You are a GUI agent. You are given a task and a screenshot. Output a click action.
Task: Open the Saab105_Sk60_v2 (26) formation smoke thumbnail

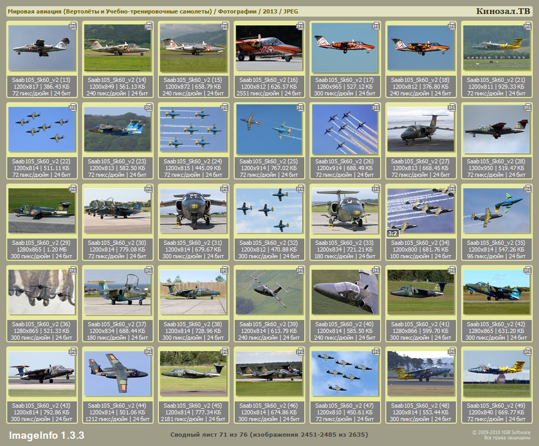point(345,129)
